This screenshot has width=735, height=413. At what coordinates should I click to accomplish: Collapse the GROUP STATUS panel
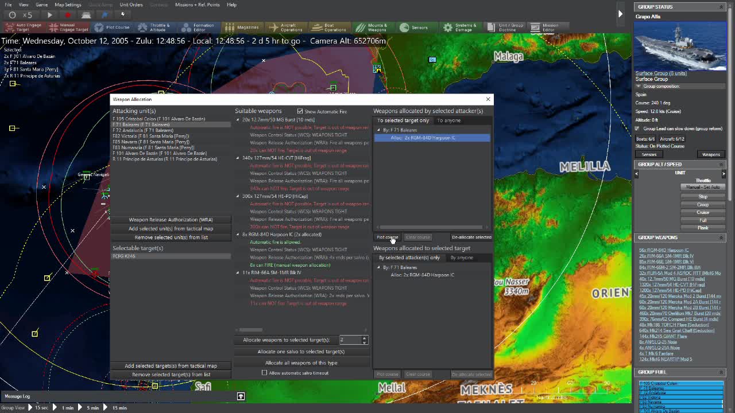(722, 7)
